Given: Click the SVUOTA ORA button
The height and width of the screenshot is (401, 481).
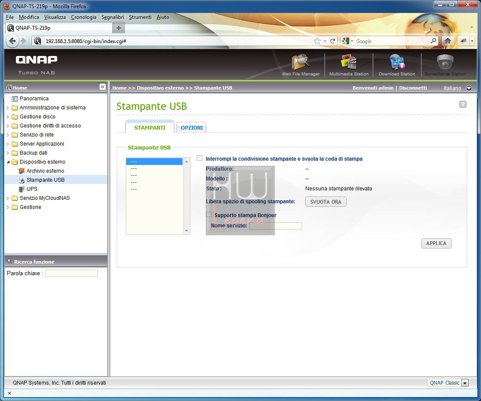Looking at the screenshot, I should [x=326, y=202].
